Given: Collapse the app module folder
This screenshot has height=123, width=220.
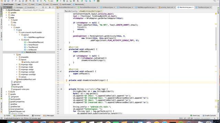Looking at the screenshot, I should point(7,17).
